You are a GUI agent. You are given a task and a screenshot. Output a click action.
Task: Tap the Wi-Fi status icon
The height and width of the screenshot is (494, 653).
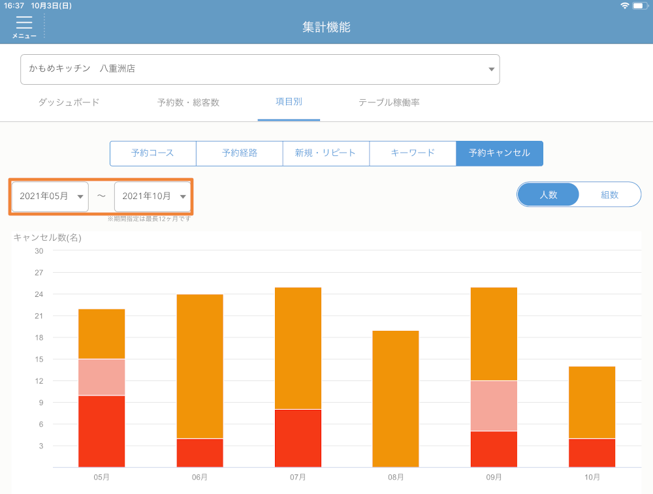625,6
